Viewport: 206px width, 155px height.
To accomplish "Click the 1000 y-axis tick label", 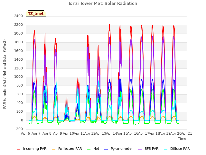I will click(x=19, y=77).
